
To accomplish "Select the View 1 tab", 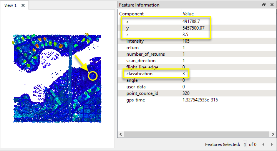I will click(10, 5).
